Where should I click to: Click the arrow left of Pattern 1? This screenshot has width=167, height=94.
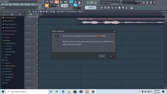coord(84,8)
